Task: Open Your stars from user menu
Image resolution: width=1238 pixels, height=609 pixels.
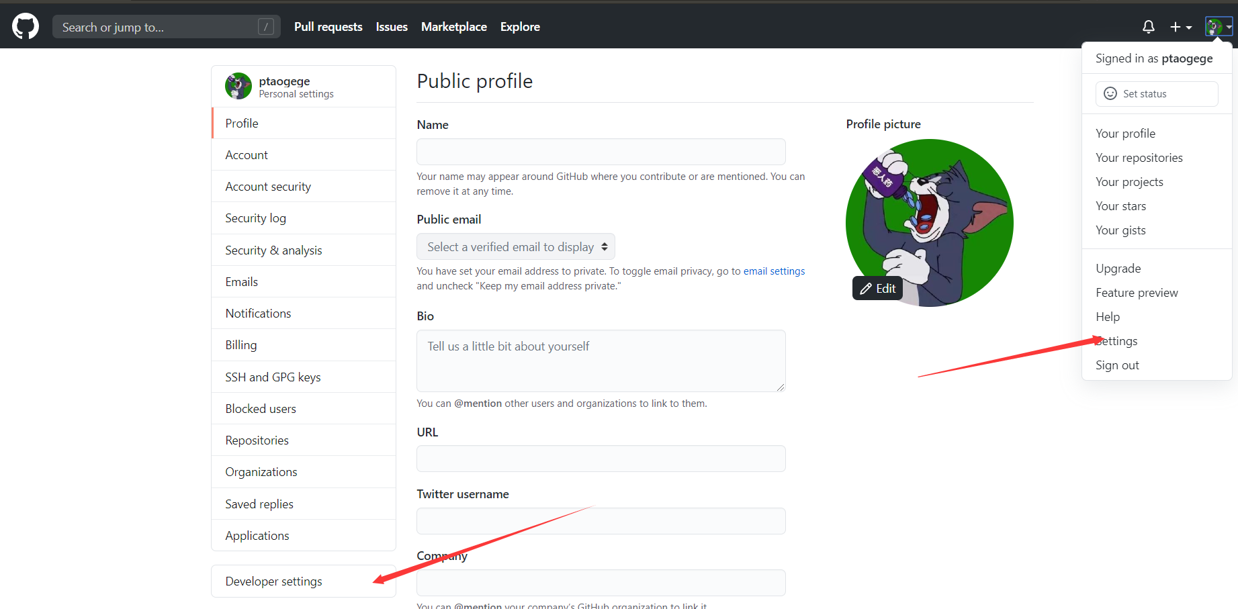Action: click(x=1157, y=205)
